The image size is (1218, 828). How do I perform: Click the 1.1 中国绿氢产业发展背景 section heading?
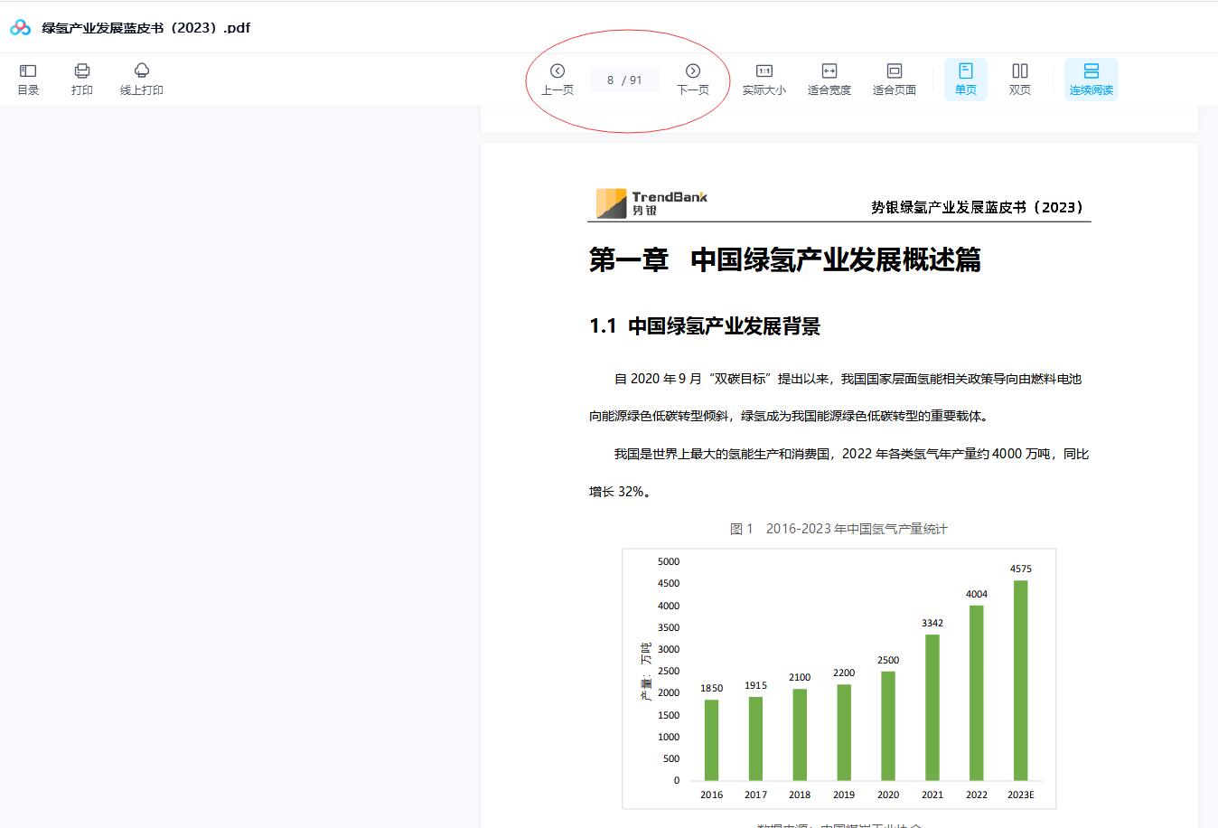(705, 326)
